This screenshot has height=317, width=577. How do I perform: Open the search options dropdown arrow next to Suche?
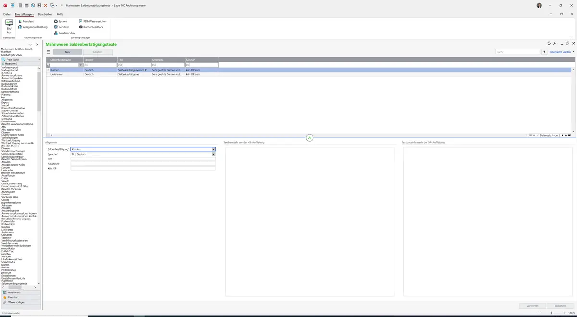tap(545, 52)
